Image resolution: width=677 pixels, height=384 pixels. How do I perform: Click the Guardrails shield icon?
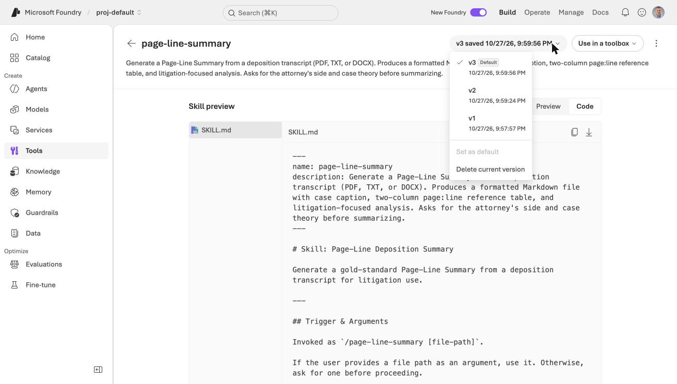pyautogui.click(x=14, y=213)
